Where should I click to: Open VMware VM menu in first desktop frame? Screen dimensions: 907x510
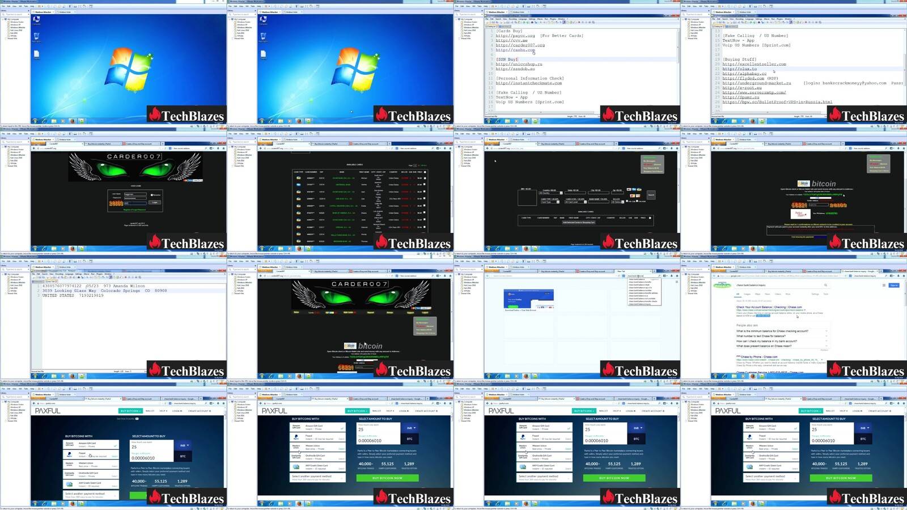point(20,6)
